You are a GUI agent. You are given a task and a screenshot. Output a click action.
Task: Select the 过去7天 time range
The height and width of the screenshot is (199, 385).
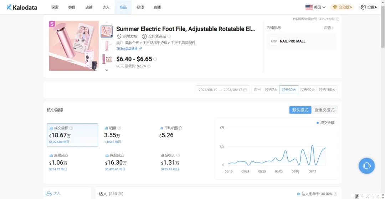pyautogui.click(x=271, y=90)
